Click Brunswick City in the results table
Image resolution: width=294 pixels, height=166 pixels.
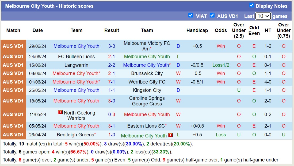147,73
